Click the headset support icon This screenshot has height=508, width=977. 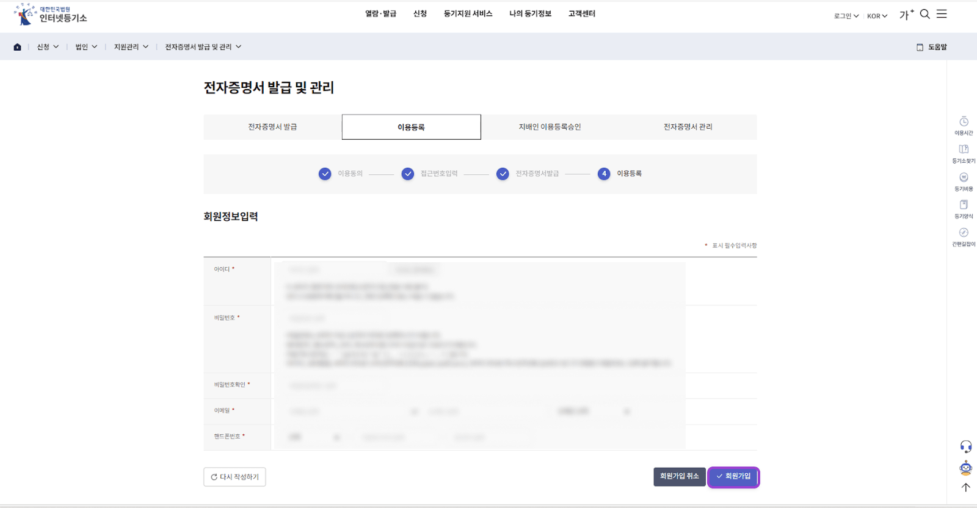965,446
